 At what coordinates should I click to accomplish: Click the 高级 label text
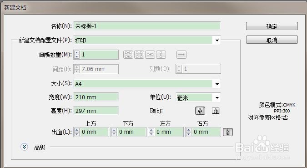(40, 147)
